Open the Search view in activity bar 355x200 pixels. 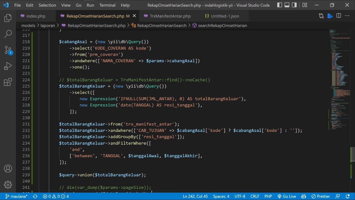pos(8,34)
